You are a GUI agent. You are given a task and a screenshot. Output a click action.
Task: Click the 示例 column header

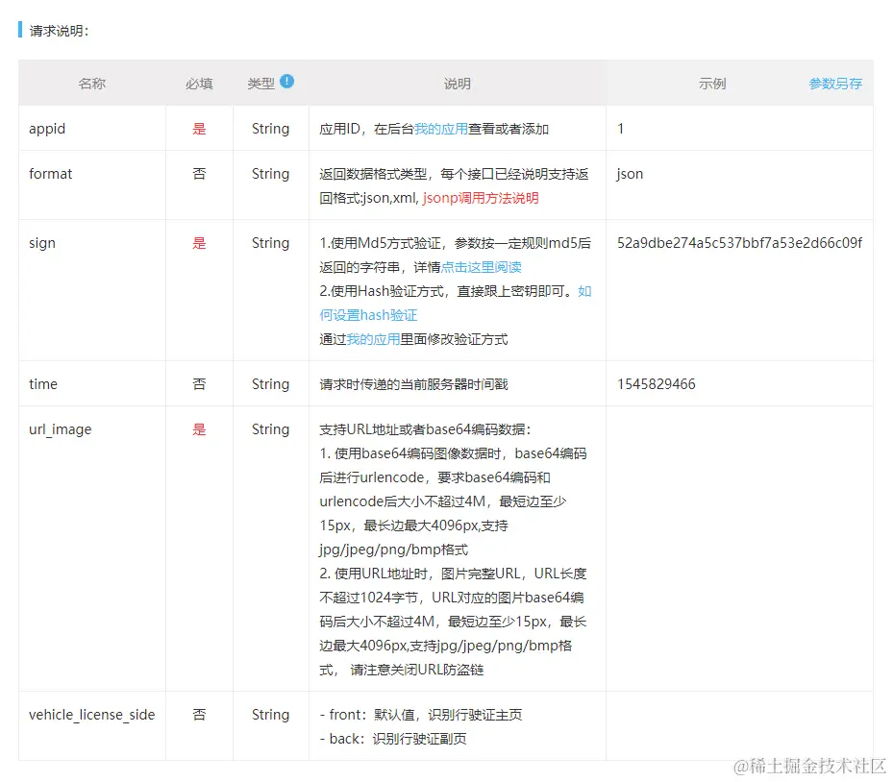click(712, 84)
